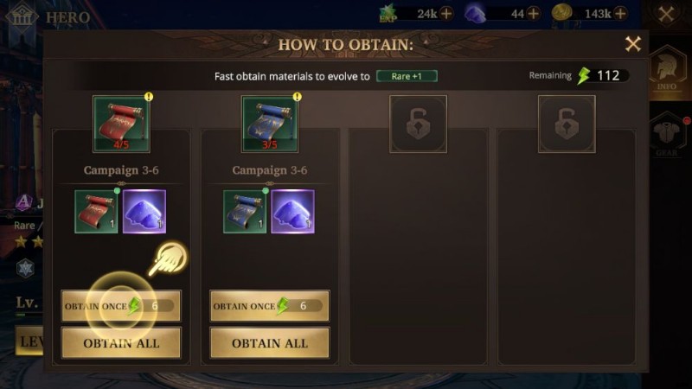This screenshot has width=692, height=389.
Task: Tap the red scroll material 4/5 icon
Action: (x=121, y=124)
